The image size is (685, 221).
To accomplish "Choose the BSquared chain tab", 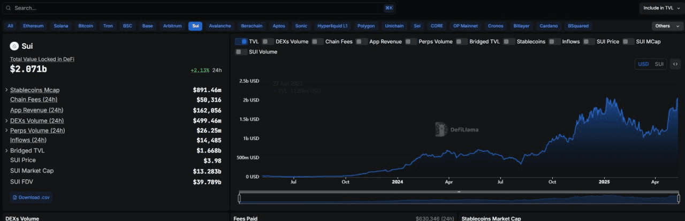I will point(578,26).
